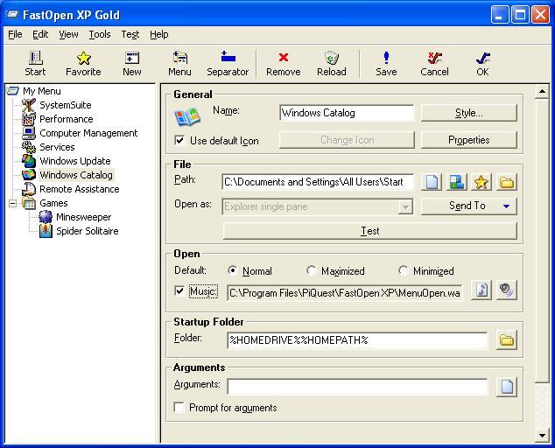
Task: Click the Startup Folder input field
Action: (x=357, y=340)
